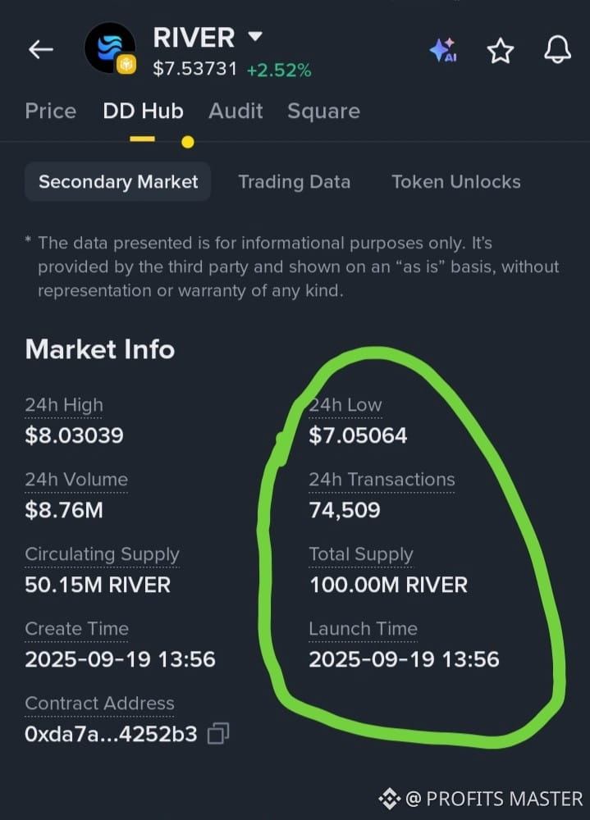Tap the contract address 0xda7a...4252b3
590x820 pixels.
111,734
